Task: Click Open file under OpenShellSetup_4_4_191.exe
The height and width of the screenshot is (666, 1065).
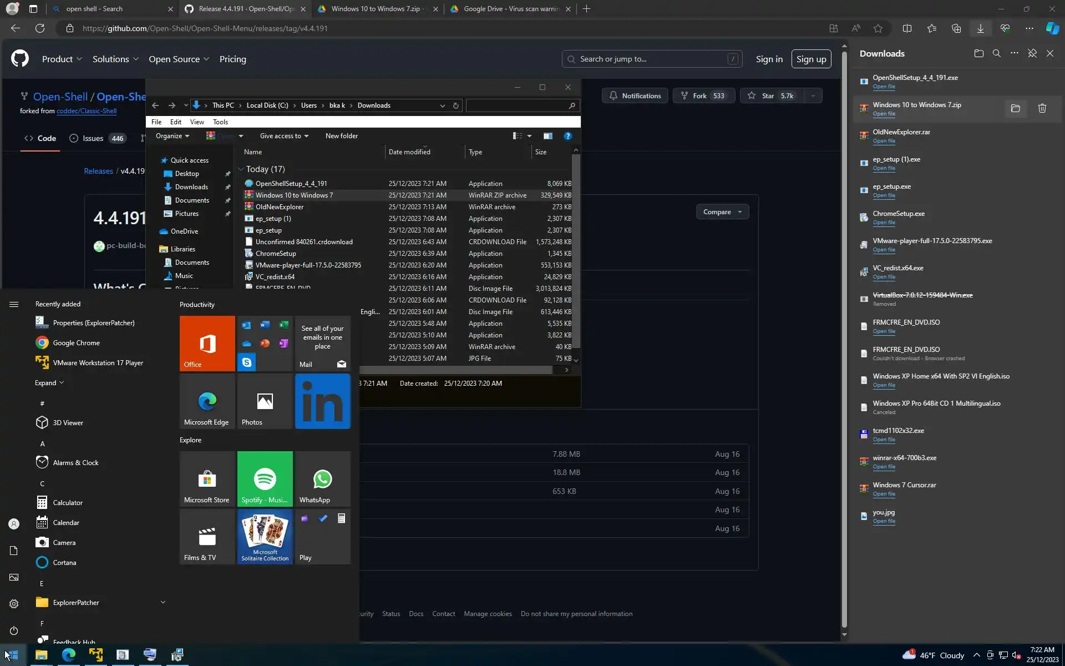Action: pos(883,87)
